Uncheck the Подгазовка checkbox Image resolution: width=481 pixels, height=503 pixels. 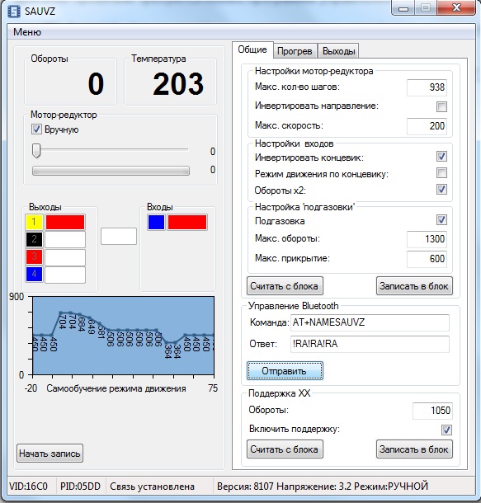pos(441,219)
